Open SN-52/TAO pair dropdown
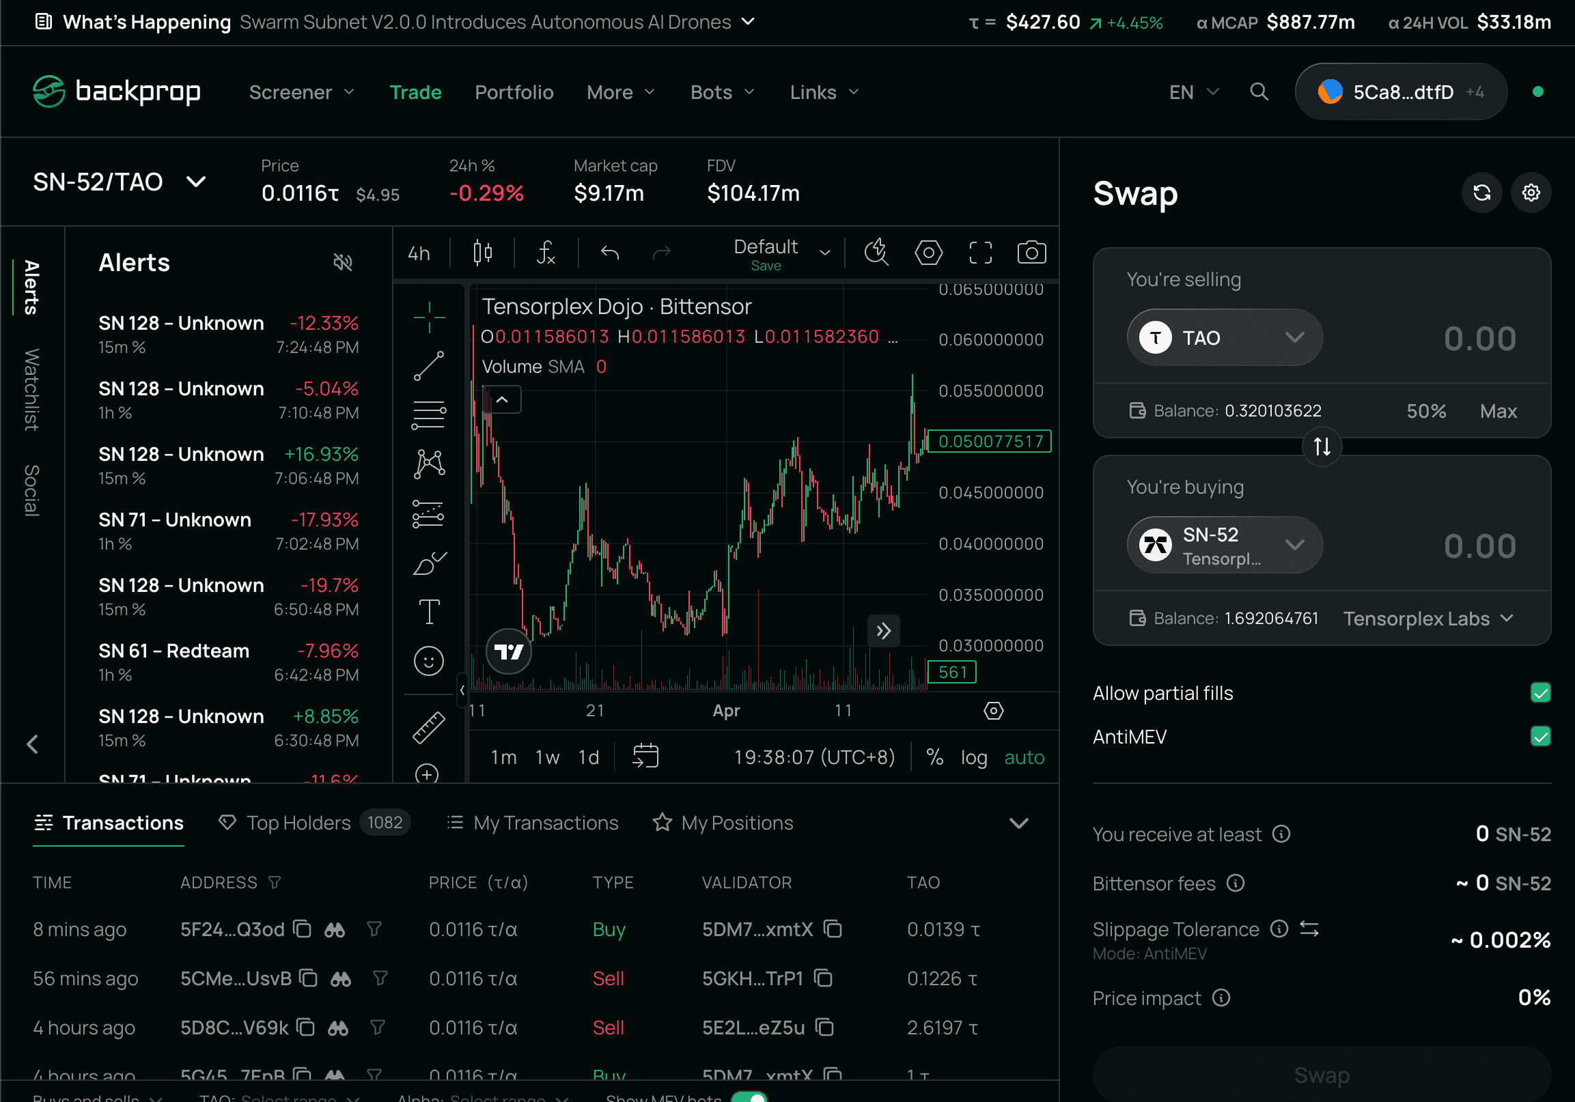The width and height of the screenshot is (1575, 1102). tap(120, 182)
